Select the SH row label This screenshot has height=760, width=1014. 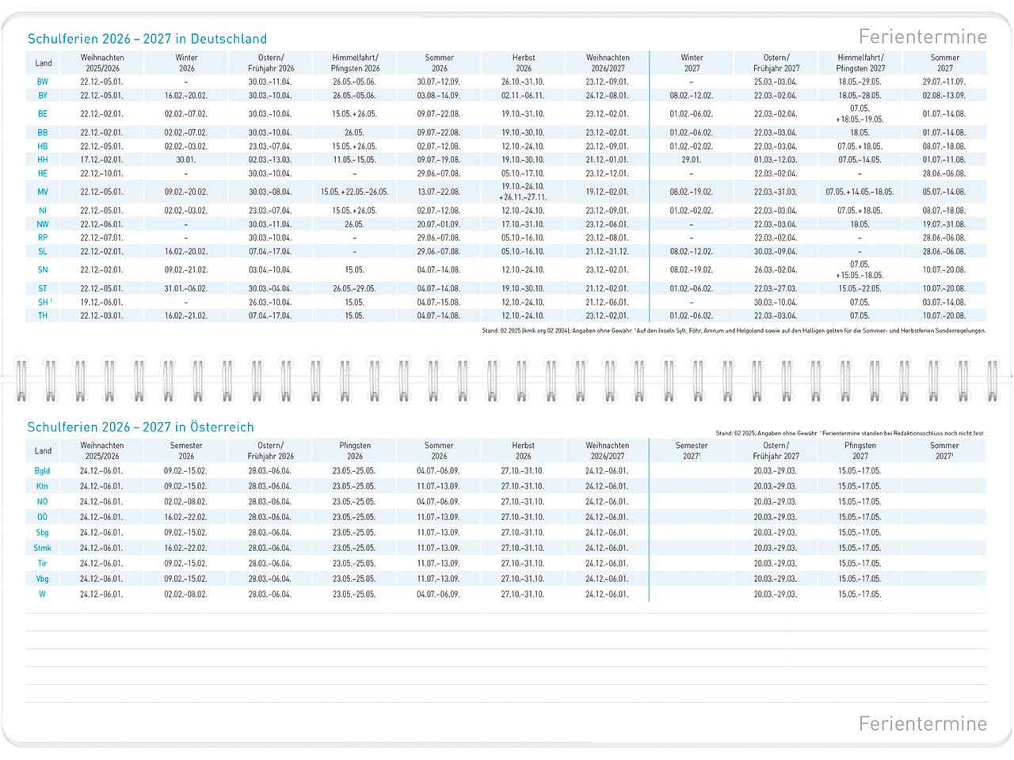pos(44,302)
